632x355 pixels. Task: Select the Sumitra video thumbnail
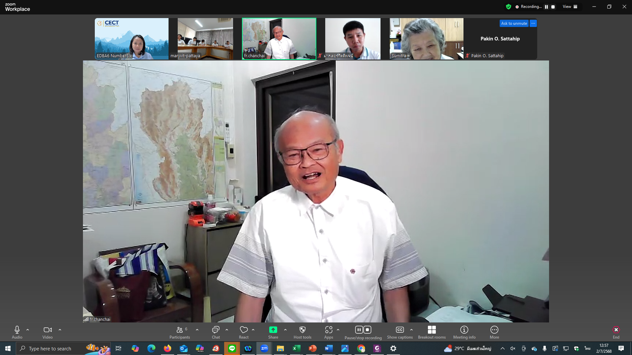(x=426, y=39)
